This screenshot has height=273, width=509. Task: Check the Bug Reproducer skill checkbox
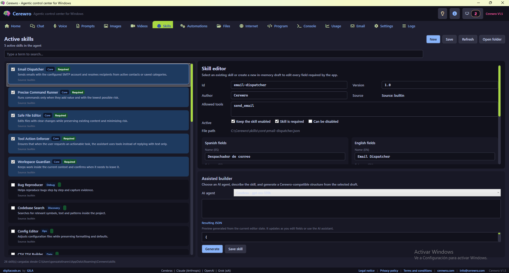[x=13, y=185]
